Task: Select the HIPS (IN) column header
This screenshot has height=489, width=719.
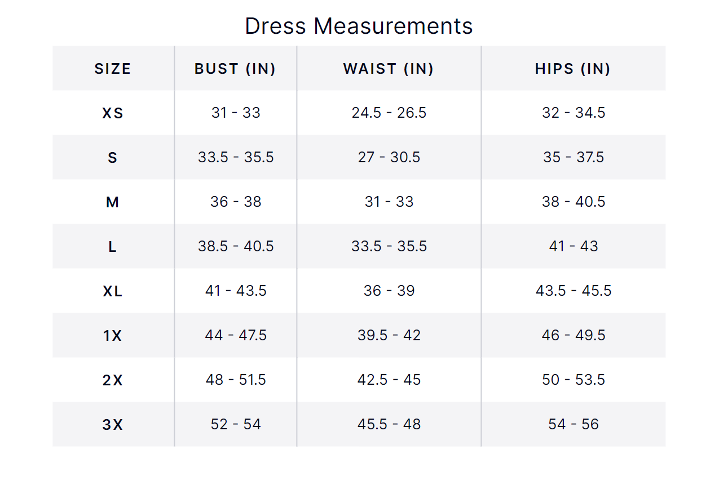Action: pyautogui.click(x=573, y=69)
